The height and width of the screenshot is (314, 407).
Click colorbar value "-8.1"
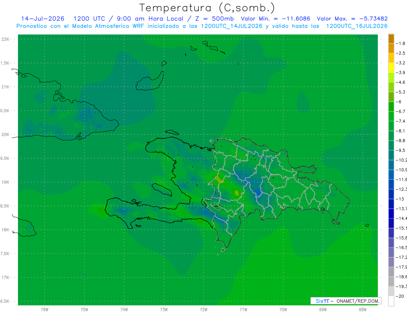[x=401, y=131]
